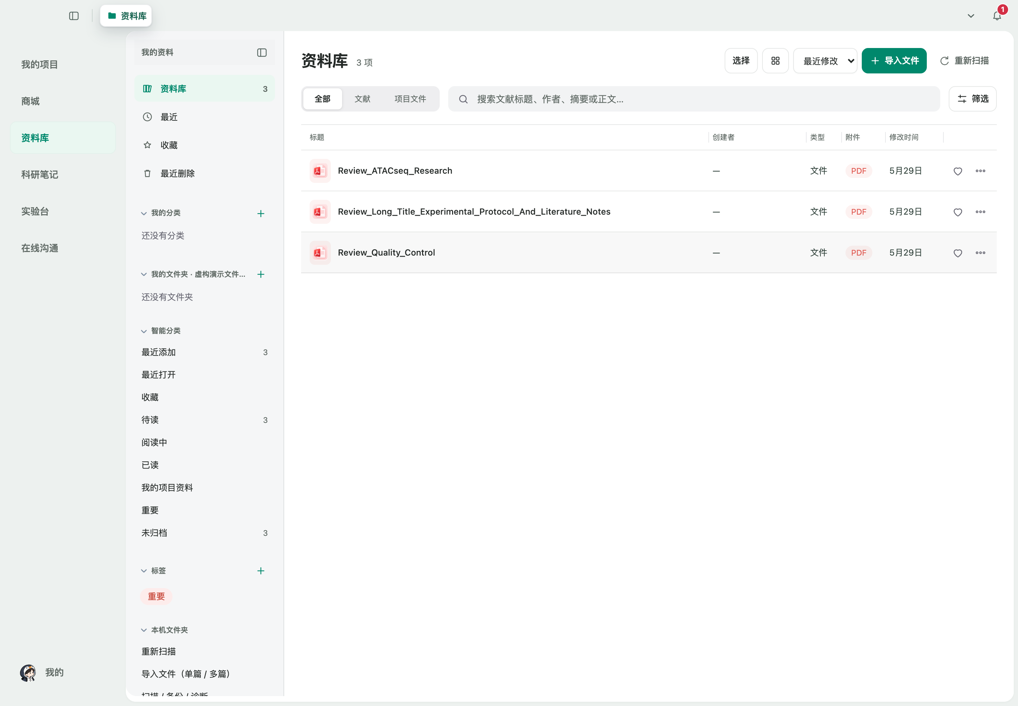Expand the title bar chevron dropdown
1018x706 pixels.
coord(971,16)
